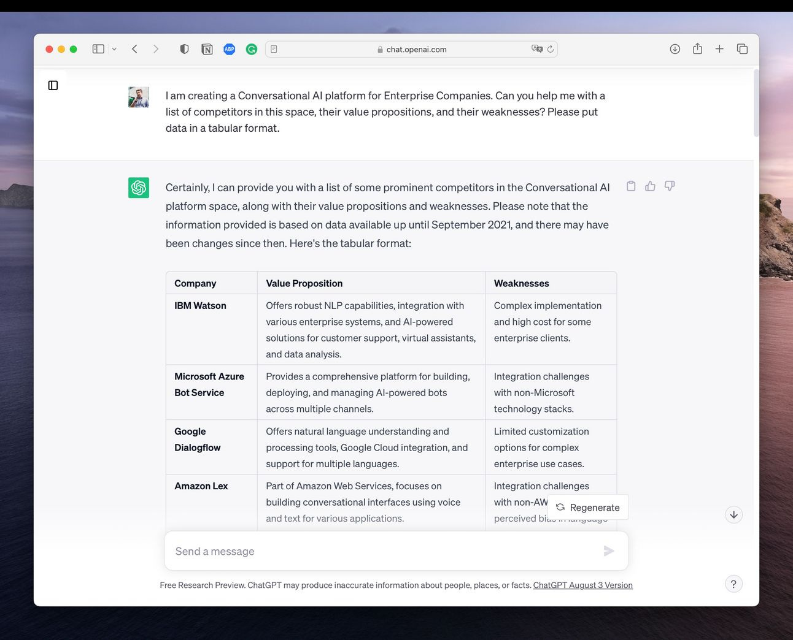Copy the response to clipboard
Viewport: 793px width, 640px height.
click(x=631, y=186)
